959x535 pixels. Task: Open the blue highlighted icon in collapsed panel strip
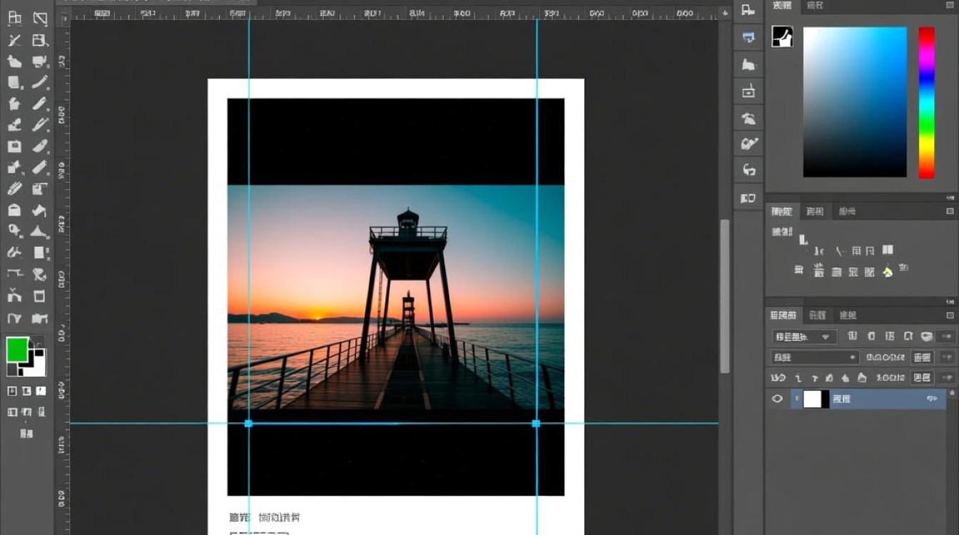coord(749,37)
